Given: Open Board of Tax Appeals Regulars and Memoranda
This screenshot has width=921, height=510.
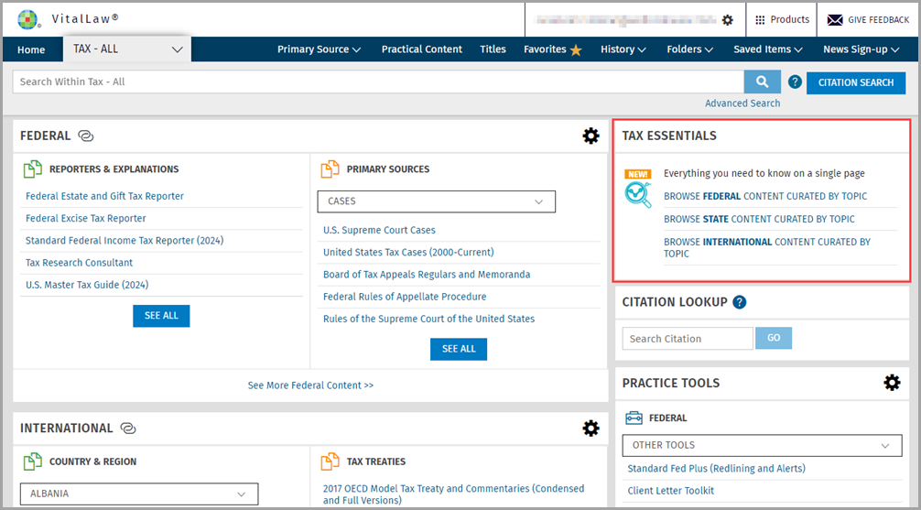Looking at the screenshot, I should pyautogui.click(x=427, y=275).
